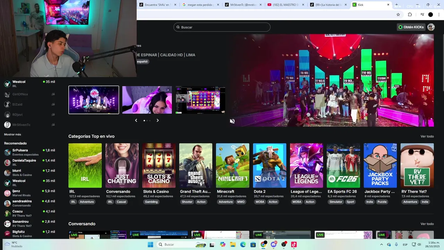Open the Minecraft category card

tap(232, 166)
